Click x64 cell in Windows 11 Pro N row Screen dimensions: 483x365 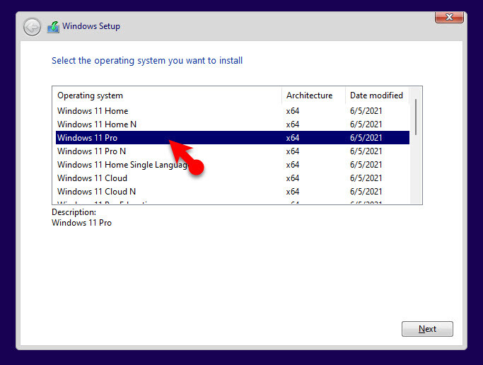click(293, 151)
